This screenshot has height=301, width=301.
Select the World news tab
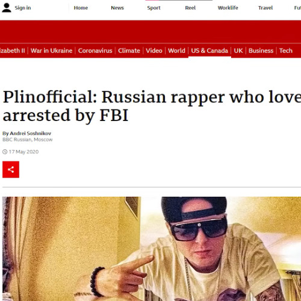176,51
